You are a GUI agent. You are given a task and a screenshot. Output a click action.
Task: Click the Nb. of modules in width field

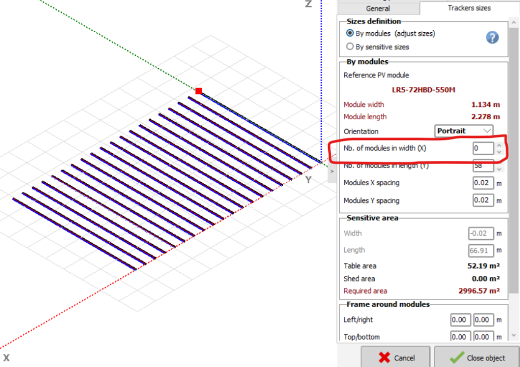coord(483,148)
